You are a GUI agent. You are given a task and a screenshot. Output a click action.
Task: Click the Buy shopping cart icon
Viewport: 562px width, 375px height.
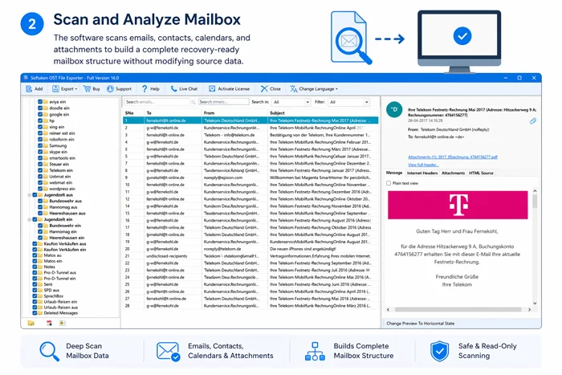click(87, 88)
